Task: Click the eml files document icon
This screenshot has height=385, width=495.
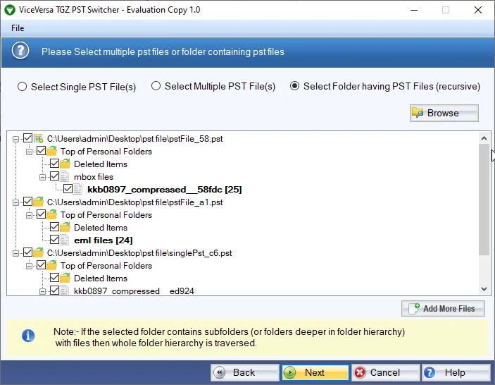Action: tap(64, 240)
